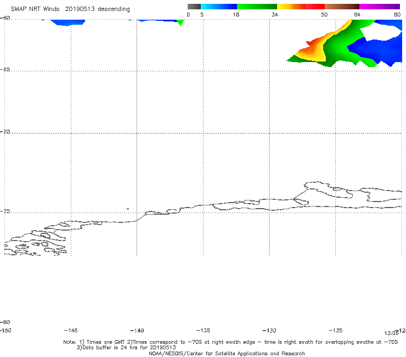Click the -125 longitude axis label

336,331
